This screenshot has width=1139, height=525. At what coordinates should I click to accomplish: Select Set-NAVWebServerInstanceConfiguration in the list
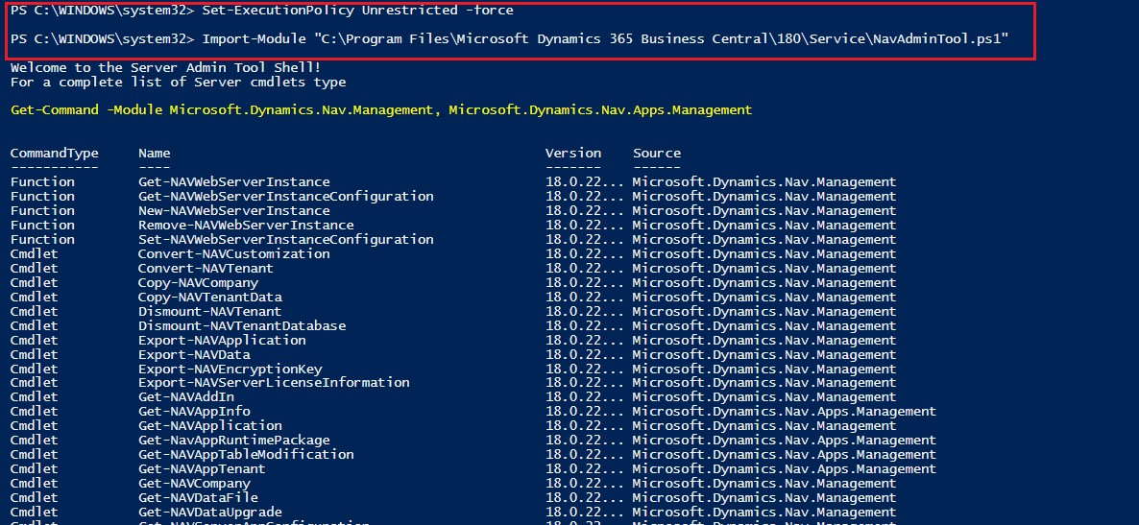point(285,239)
